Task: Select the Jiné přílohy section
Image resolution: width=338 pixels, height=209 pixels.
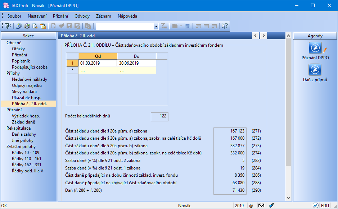Action: click(23, 140)
